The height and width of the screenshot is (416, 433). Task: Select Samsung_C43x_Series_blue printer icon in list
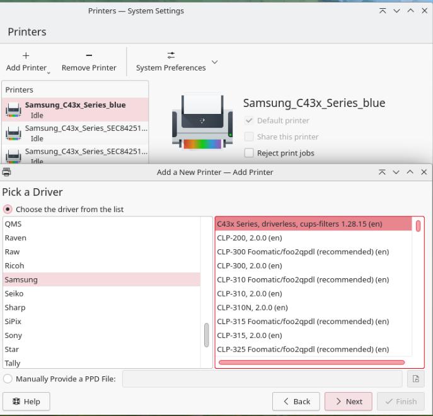click(13, 110)
